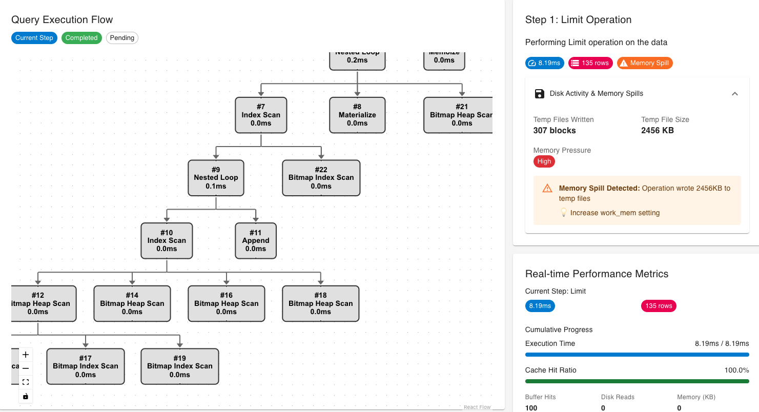Open the React Flow attribution link

pos(477,406)
